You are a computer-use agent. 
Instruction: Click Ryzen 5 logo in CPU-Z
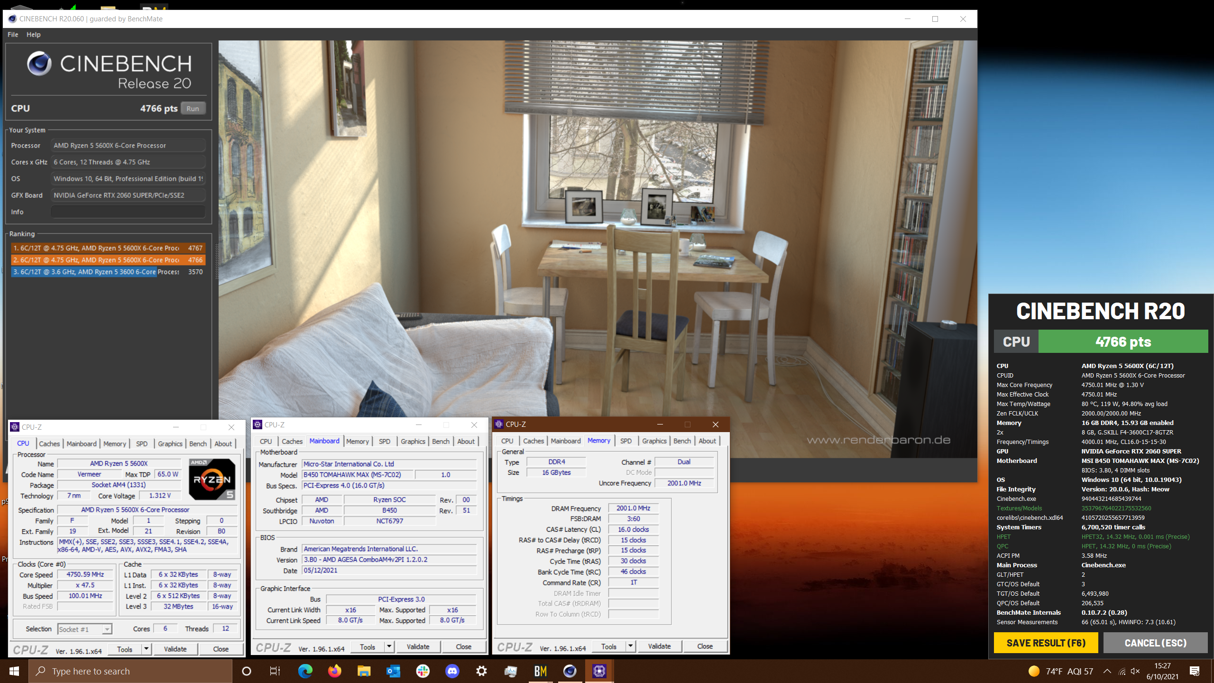pos(212,479)
